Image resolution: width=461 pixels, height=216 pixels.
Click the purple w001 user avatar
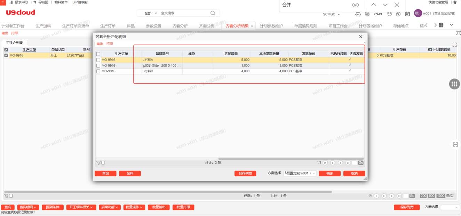pos(418,14)
